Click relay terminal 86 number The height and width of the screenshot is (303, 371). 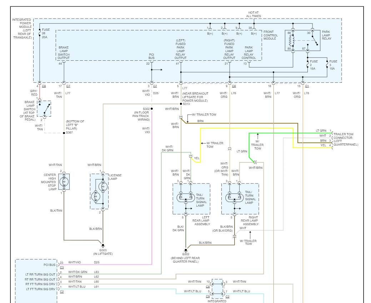click(289, 33)
